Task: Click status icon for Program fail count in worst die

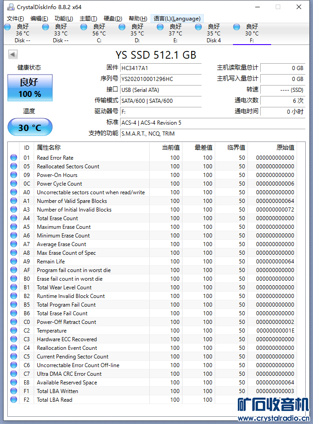Action: pos(14,270)
